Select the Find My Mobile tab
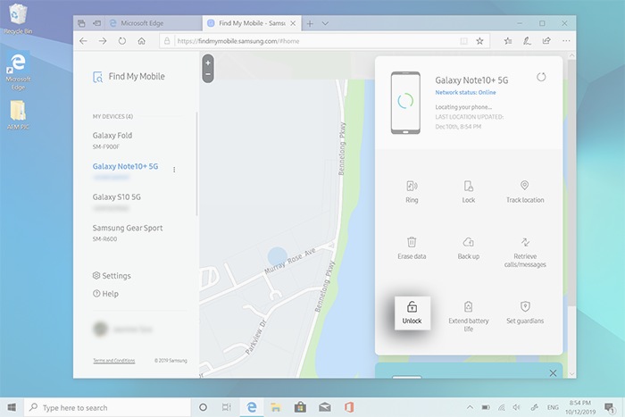625x417 pixels. 252,23
